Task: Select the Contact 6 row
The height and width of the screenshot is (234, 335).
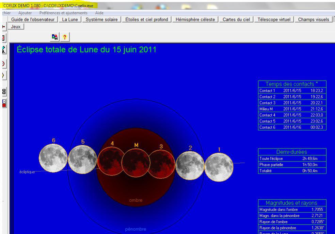Action: pyautogui.click(x=292, y=127)
